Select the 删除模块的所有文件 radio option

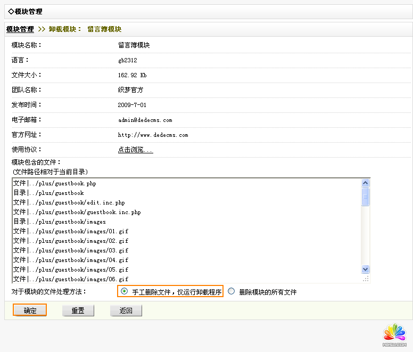click(x=231, y=291)
